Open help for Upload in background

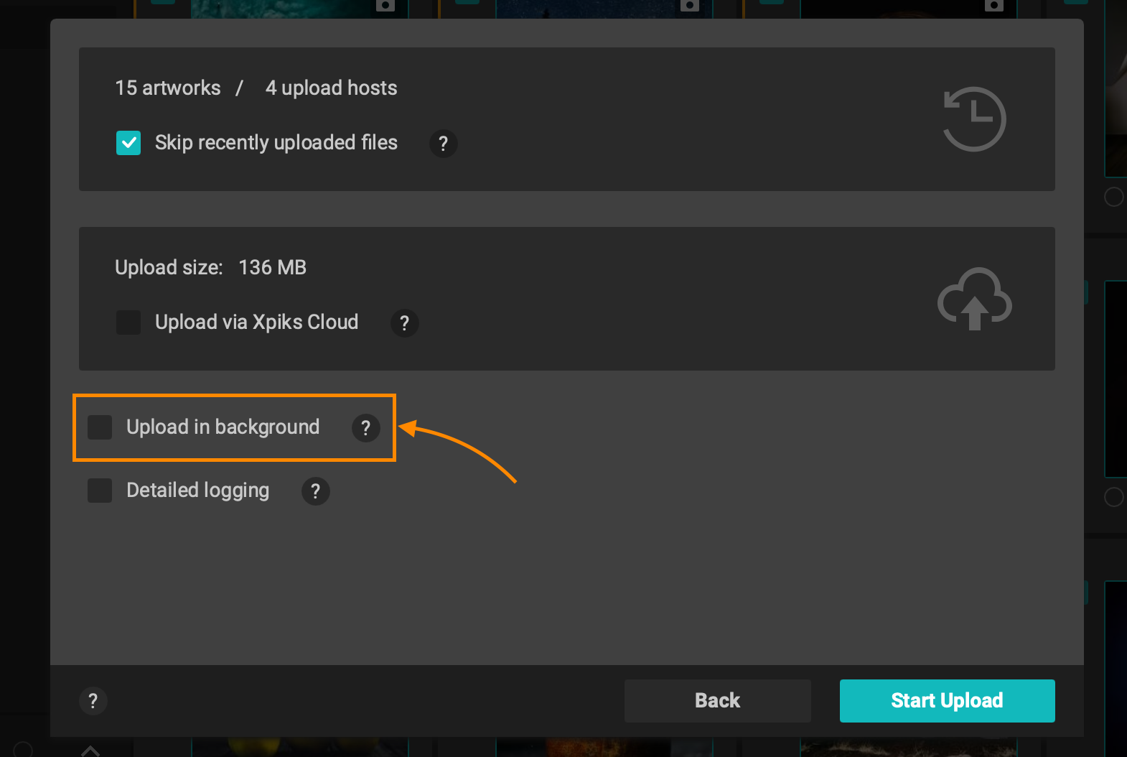point(366,428)
